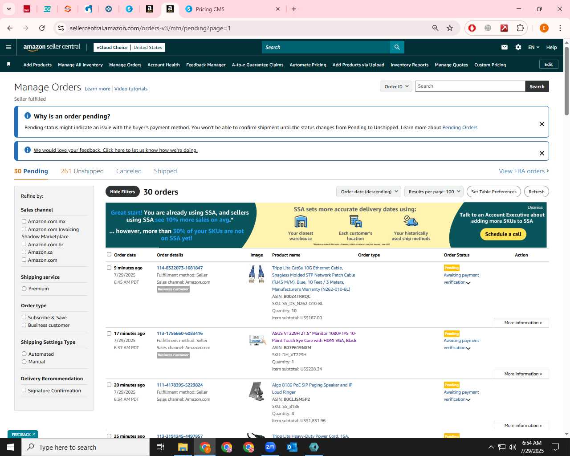Check the Amazon.ca sales channel filter

click(24, 252)
